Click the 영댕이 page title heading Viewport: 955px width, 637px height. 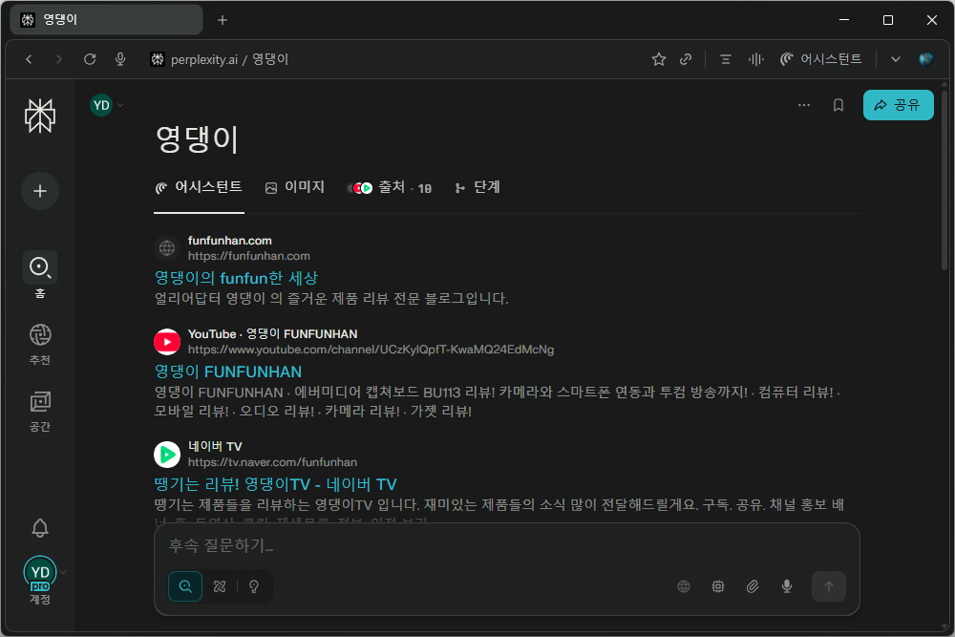click(197, 139)
